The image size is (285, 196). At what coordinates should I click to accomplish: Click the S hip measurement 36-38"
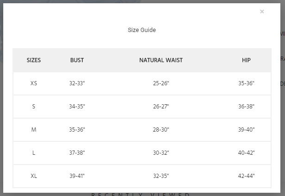246,107
